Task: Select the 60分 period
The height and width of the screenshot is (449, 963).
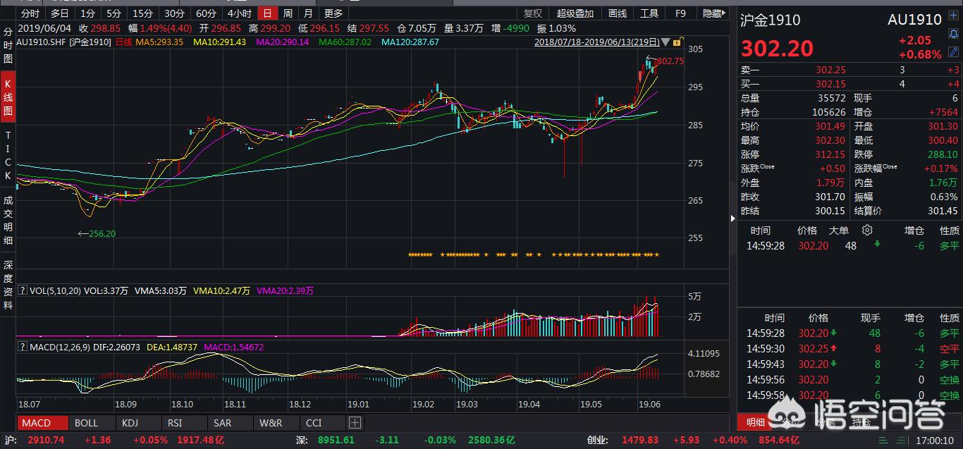Action: tap(207, 13)
